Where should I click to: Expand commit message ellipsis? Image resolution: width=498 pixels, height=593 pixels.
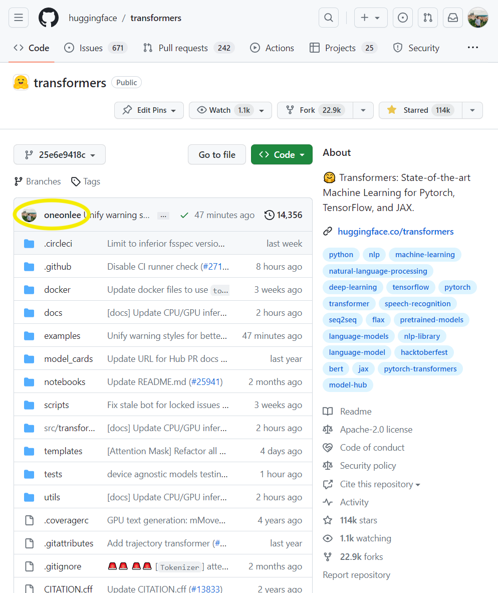point(163,216)
